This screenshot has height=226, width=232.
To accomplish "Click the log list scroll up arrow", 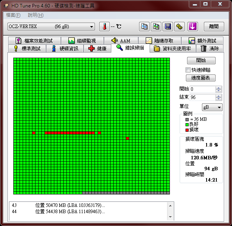I will pos(170,206).
